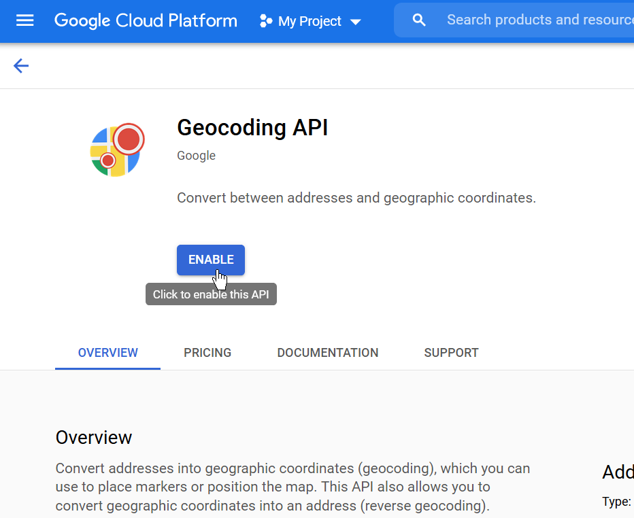Image resolution: width=634 pixels, height=518 pixels.
Task: Switch to the OVERVIEW tab
Action: [108, 353]
